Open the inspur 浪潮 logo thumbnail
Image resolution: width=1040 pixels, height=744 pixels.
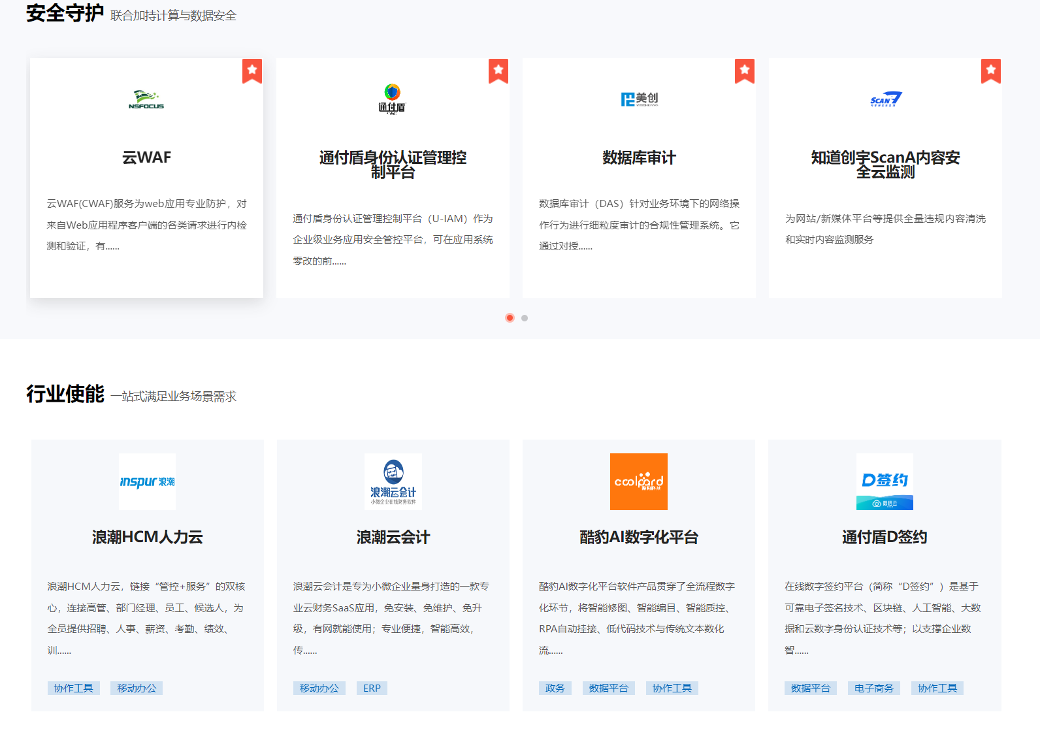coord(147,481)
